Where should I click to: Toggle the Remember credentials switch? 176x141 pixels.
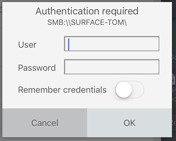(130, 90)
